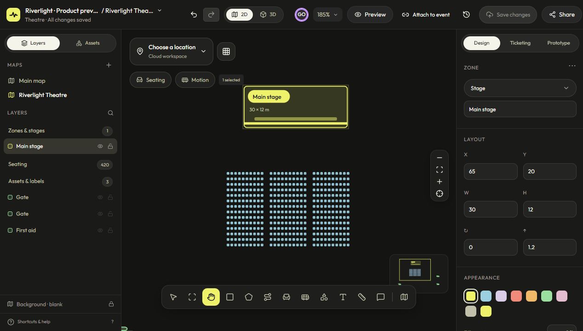This screenshot has width=583, height=331.
Task: Open the Prototype tab
Action: click(x=559, y=43)
